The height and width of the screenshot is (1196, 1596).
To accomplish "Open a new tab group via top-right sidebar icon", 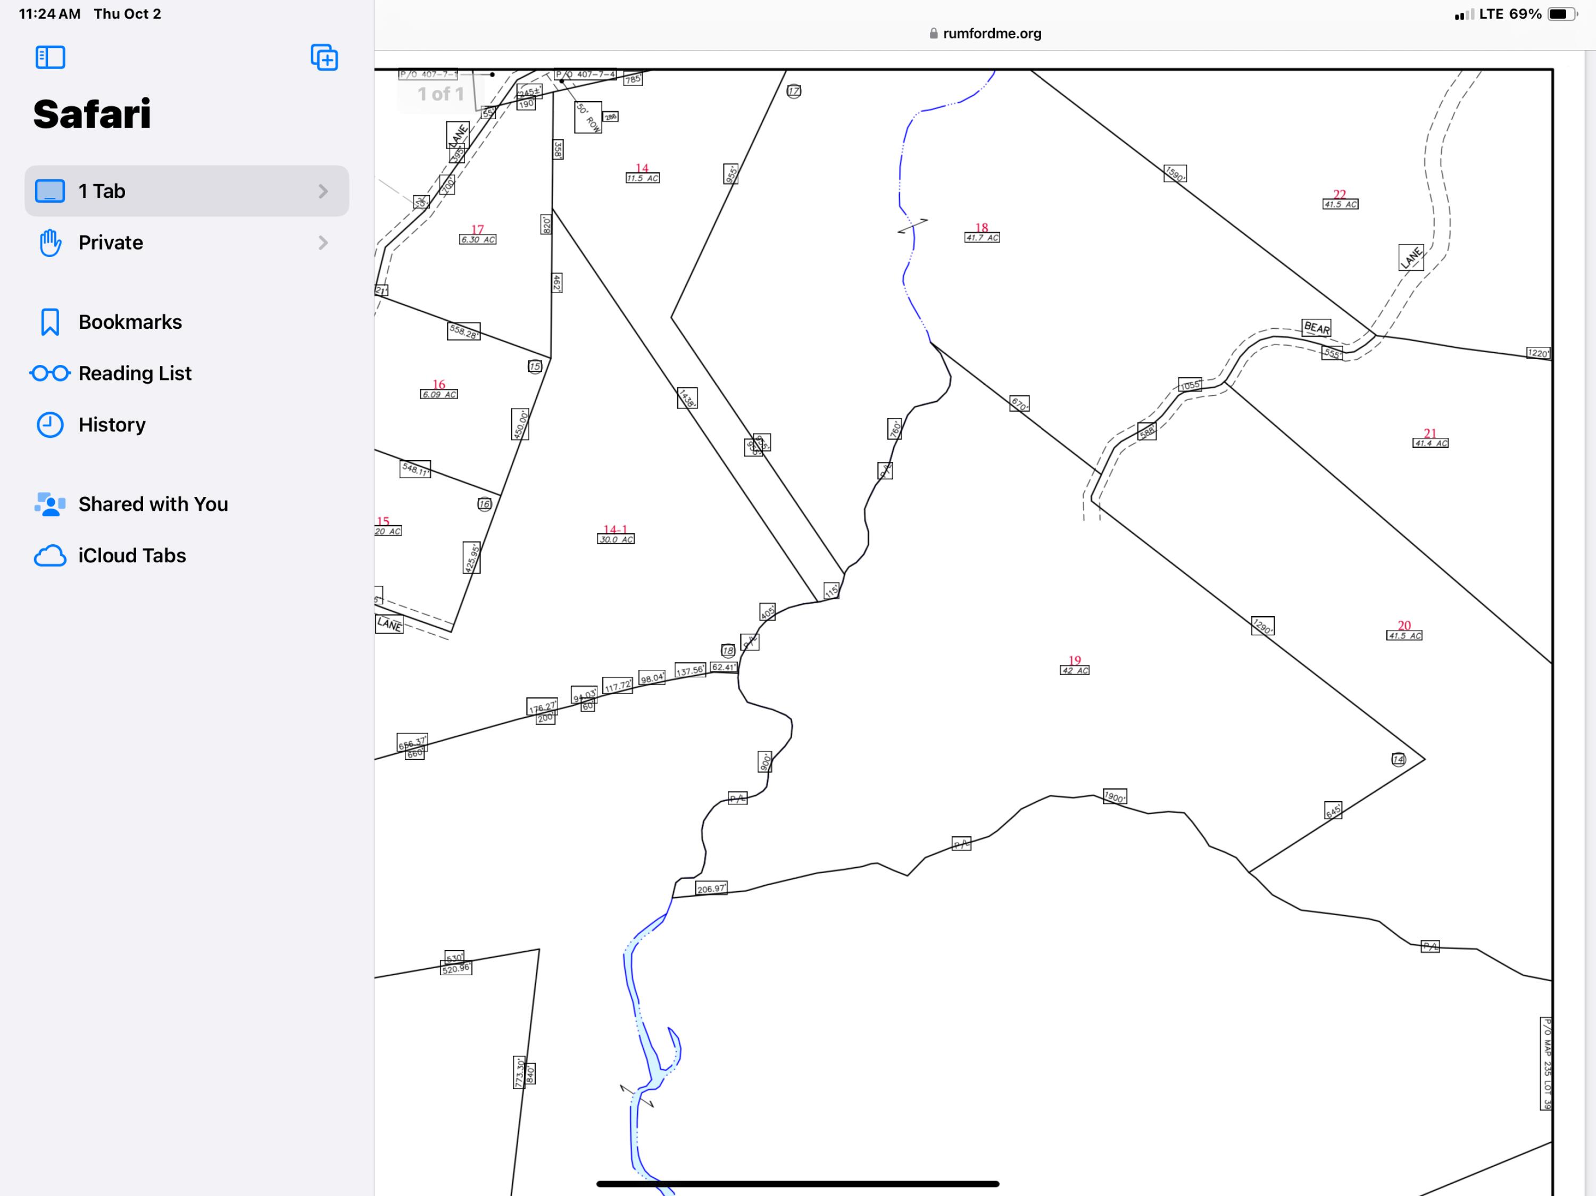I will tap(325, 57).
